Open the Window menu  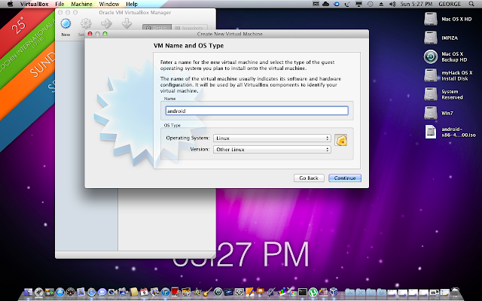pyautogui.click(x=109, y=4)
